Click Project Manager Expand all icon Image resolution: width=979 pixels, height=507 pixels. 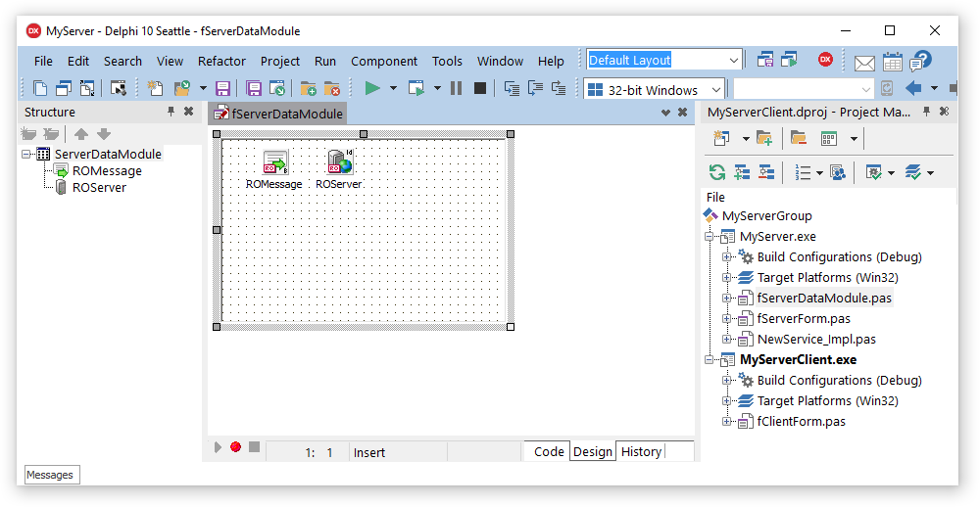pos(742,172)
